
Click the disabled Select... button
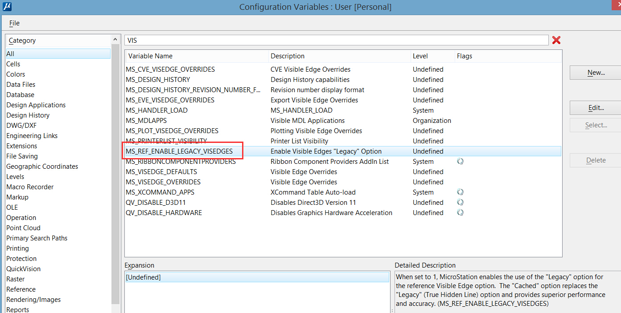(596, 125)
